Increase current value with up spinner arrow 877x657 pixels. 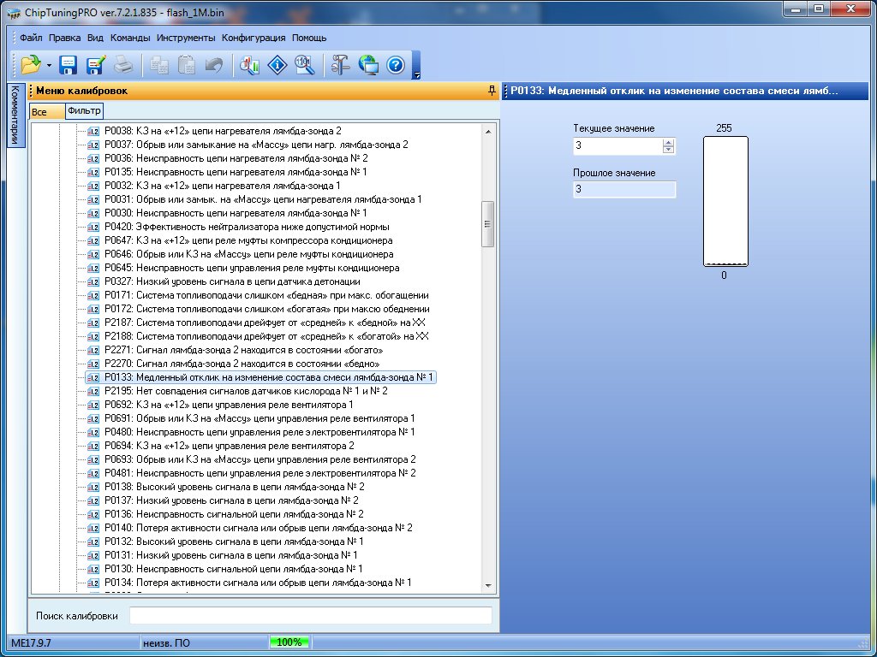point(668,142)
